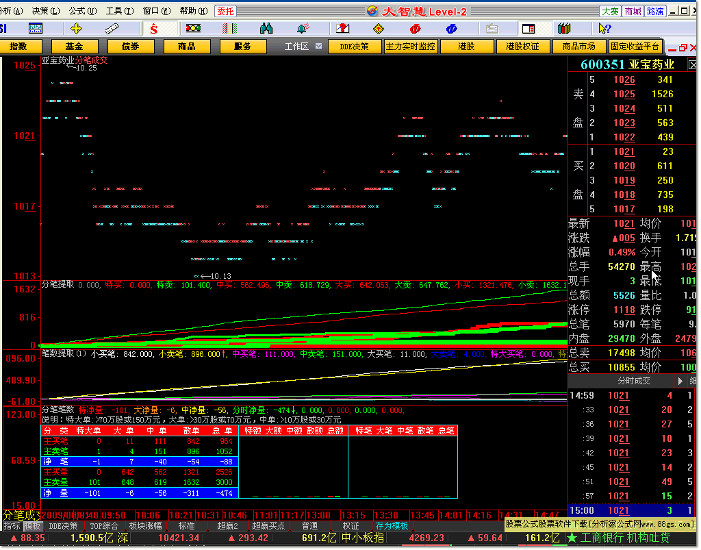Viewport: 701px width, 550px height.
Task: Open the 公式 menu
Action: tap(83, 11)
